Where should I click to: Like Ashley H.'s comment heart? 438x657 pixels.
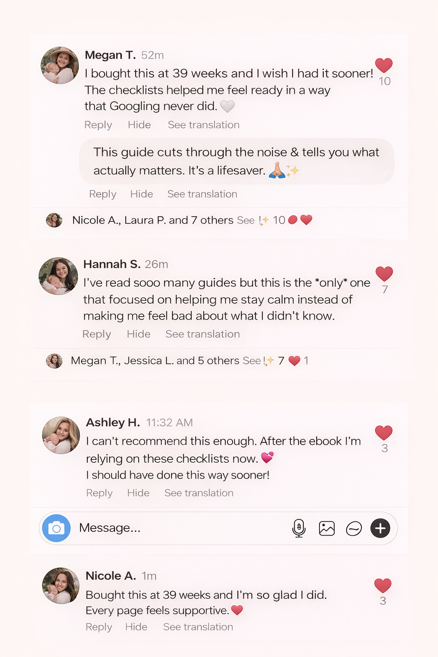pos(384,433)
